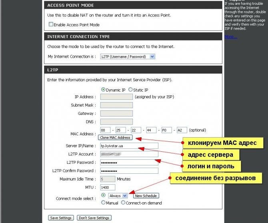This screenshot has width=268, height=223.
Task: Click Don't Save Settings button
Action: (94, 218)
